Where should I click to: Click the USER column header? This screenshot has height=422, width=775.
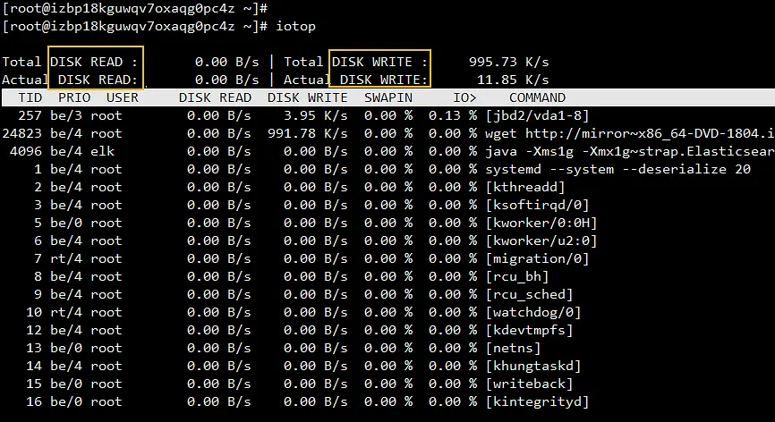click(x=122, y=97)
